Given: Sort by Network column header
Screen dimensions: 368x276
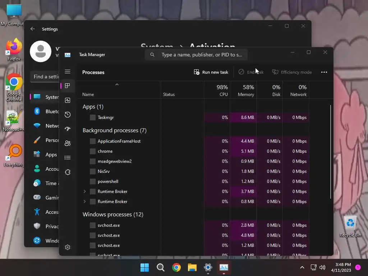Looking at the screenshot, I should [x=296, y=90].
